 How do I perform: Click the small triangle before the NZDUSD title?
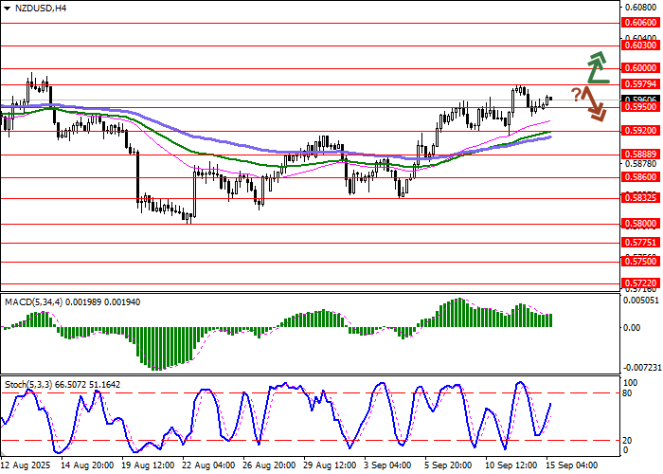pos(6,8)
